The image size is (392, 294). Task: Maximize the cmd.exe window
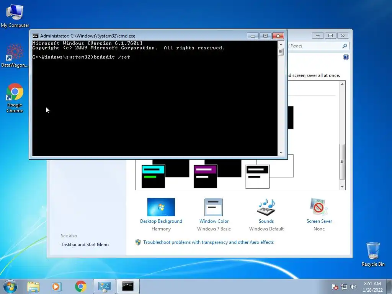tap(265, 36)
